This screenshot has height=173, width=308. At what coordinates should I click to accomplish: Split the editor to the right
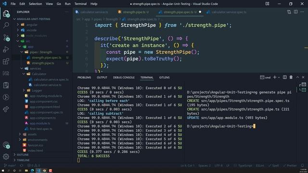click(x=295, y=12)
